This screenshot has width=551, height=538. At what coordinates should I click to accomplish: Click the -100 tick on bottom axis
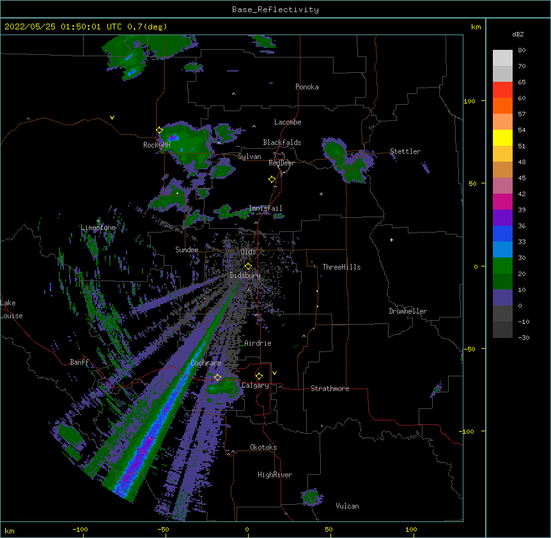(80, 529)
